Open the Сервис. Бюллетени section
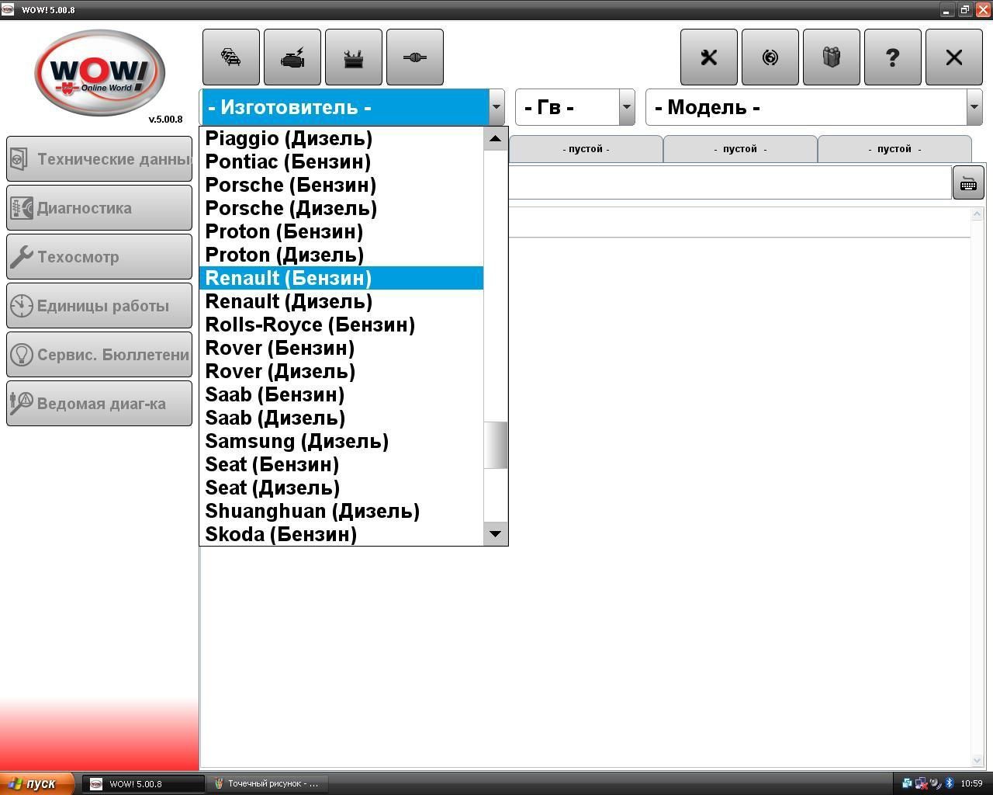 tap(99, 355)
